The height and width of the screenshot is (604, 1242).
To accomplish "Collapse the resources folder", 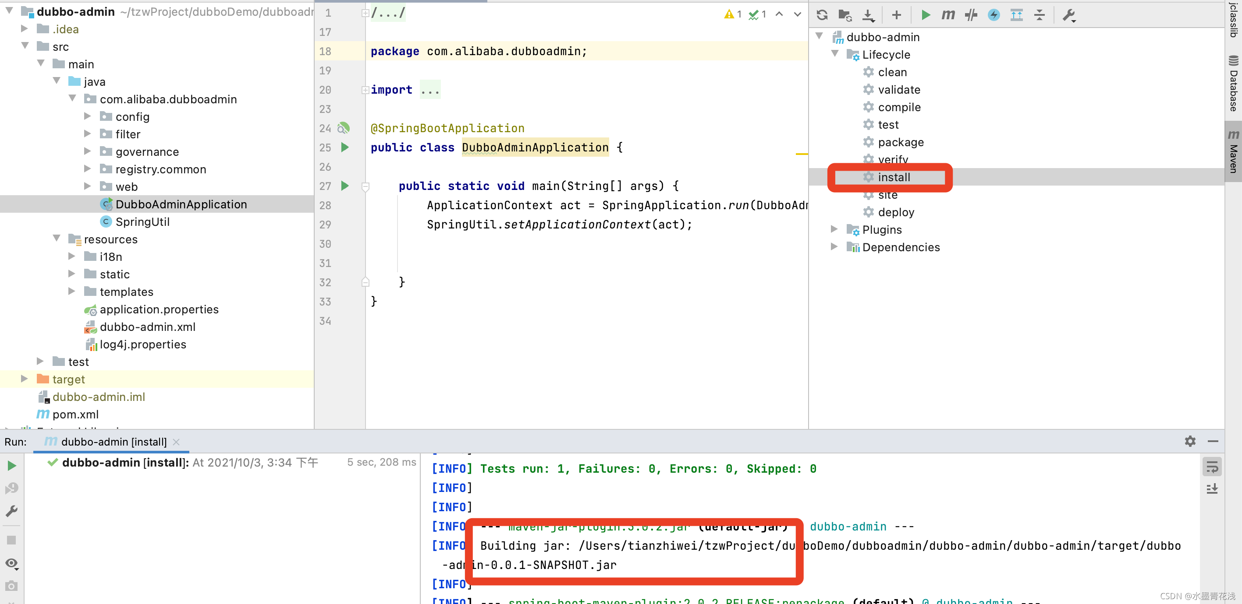I will 57,239.
